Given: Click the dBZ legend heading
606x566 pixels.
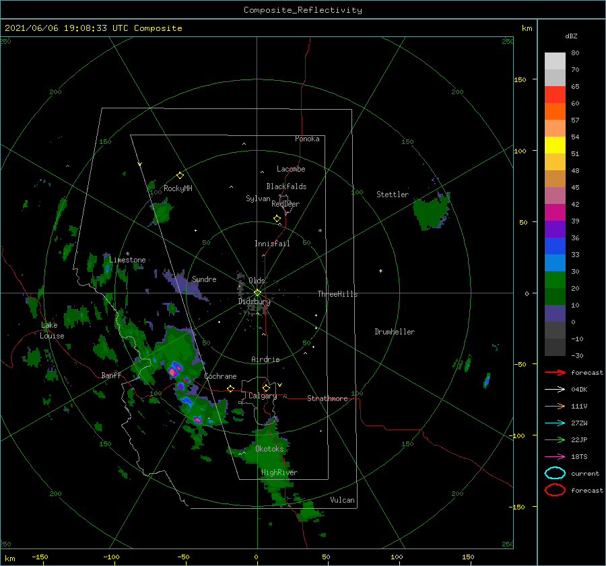Looking at the screenshot, I should 571,36.
